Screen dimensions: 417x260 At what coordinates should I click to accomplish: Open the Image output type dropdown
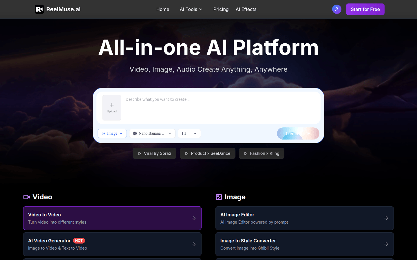112,133
